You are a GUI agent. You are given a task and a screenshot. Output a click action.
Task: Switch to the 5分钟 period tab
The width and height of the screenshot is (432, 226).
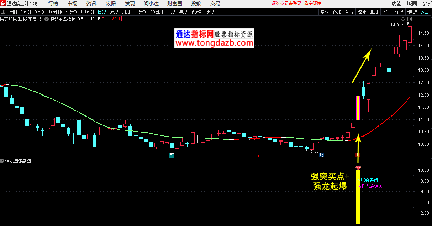click(x=40, y=12)
